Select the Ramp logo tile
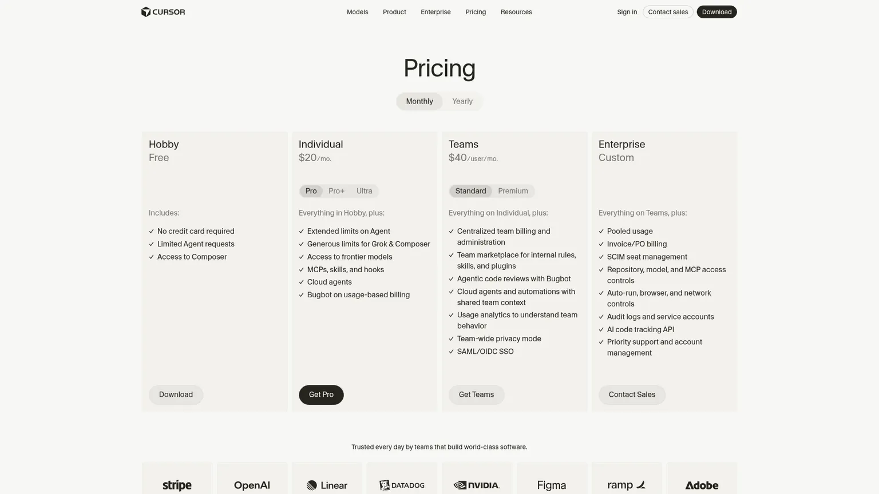879x494 pixels. point(627,479)
